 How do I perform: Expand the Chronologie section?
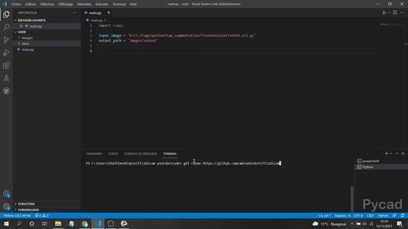(47, 210)
